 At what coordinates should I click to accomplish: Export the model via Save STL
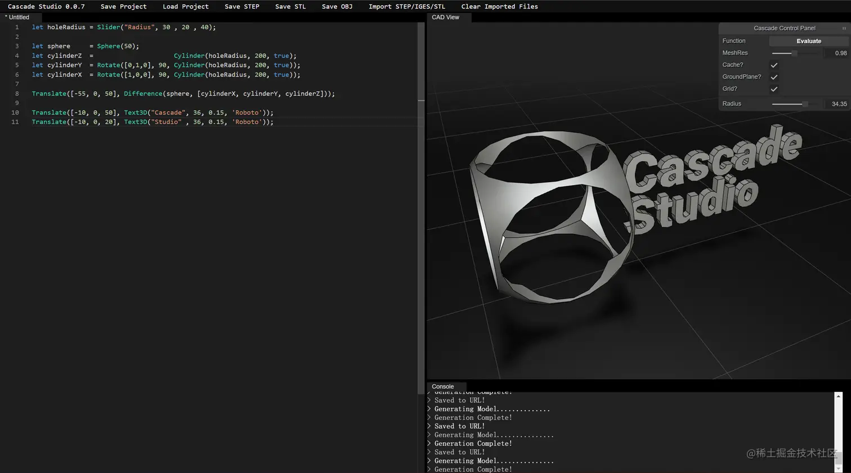pos(290,7)
